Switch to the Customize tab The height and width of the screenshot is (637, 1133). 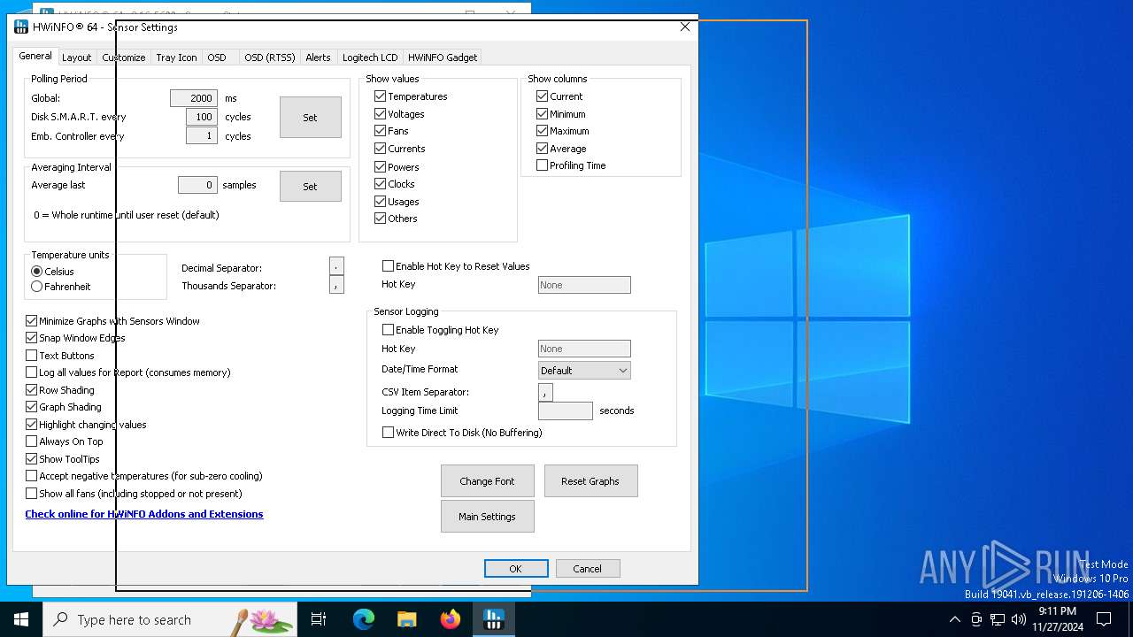coord(123,58)
